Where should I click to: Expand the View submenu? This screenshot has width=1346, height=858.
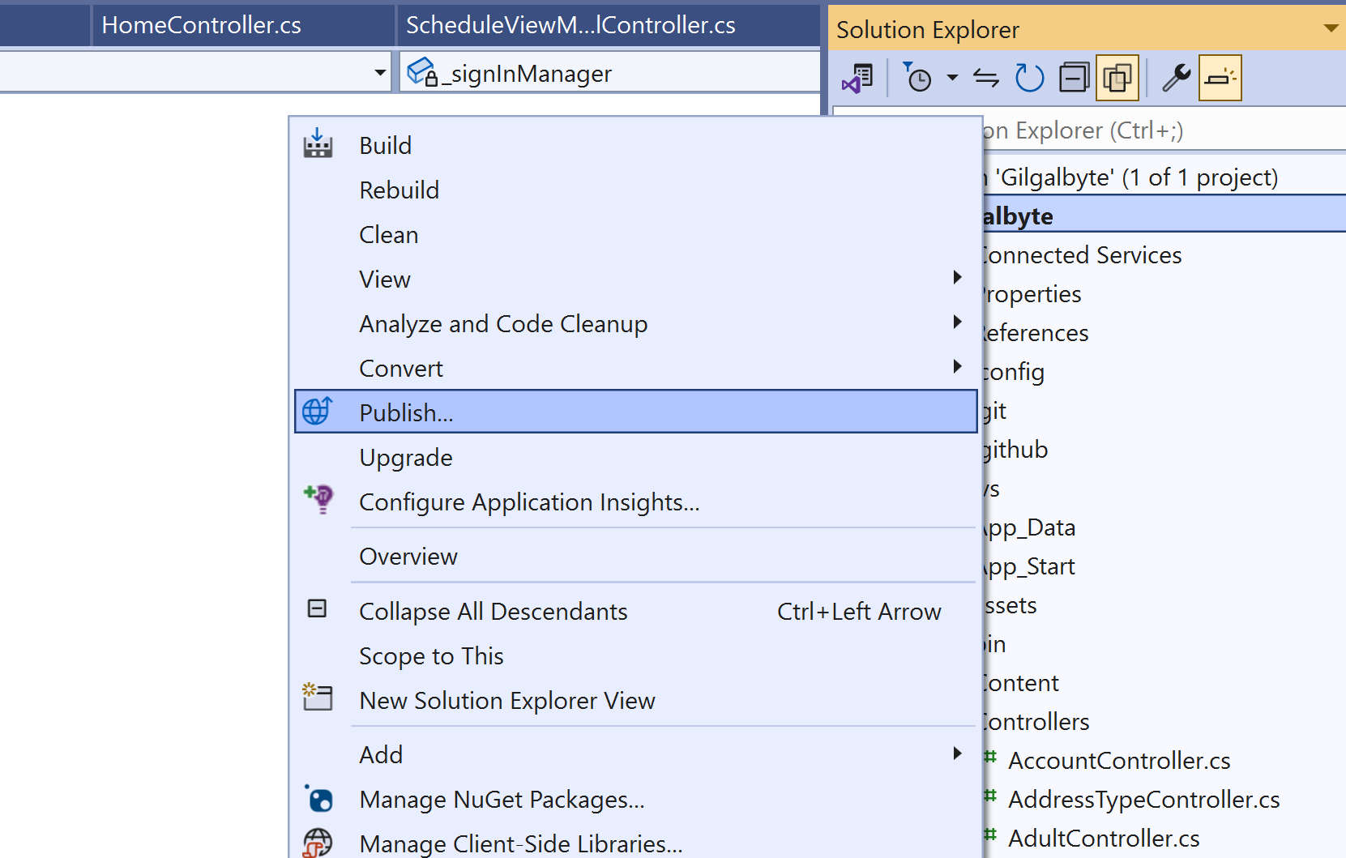pyautogui.click(x=957, y=277)
